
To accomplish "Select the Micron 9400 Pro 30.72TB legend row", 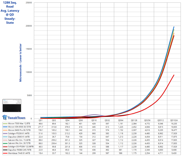I will [x=18, y=130].
